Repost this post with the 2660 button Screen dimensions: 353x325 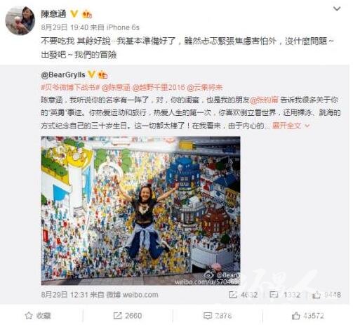(128, 316)
